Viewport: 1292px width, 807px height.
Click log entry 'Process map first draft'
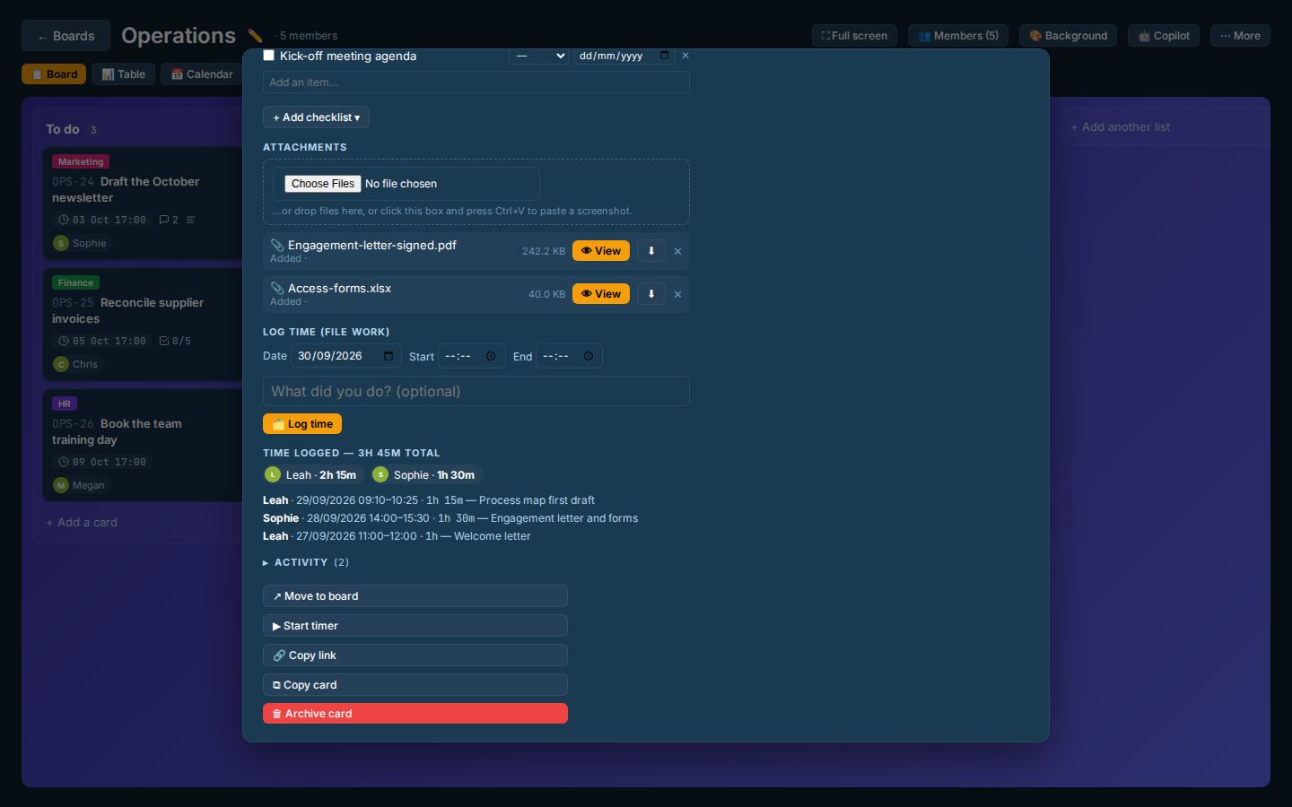point(537,500)
